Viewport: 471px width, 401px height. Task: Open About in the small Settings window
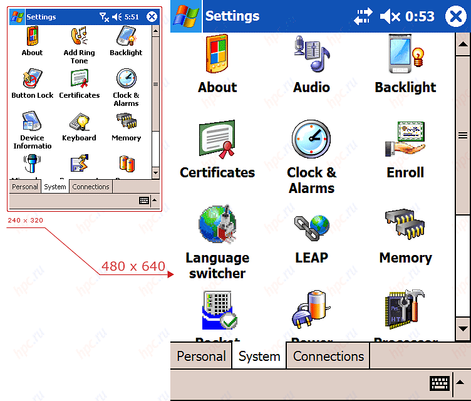coord(32,41)
